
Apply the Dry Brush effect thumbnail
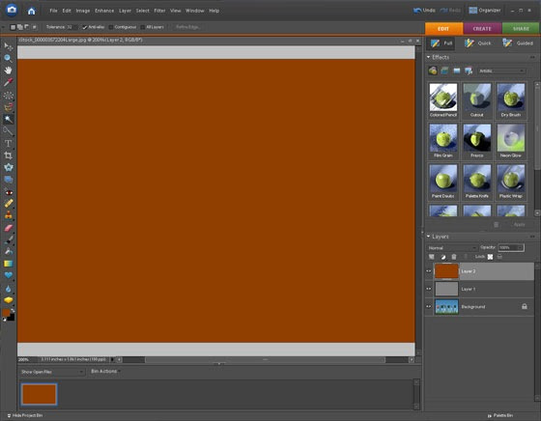click(x=511, y=100)
